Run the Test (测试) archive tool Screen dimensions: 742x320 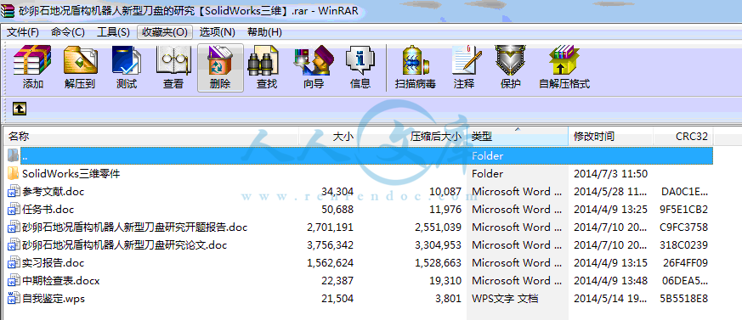pyautogui.click(x=126, y=60)
